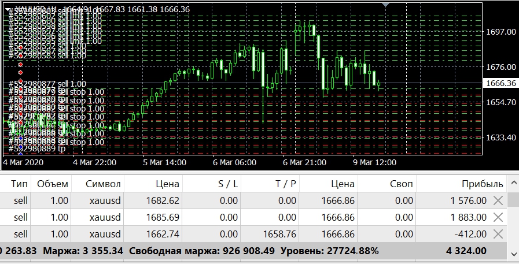Click the 1633.40 price scale label
Viewport: 519px width, 264px height.
pyautogui.click(x=501, y=137)
